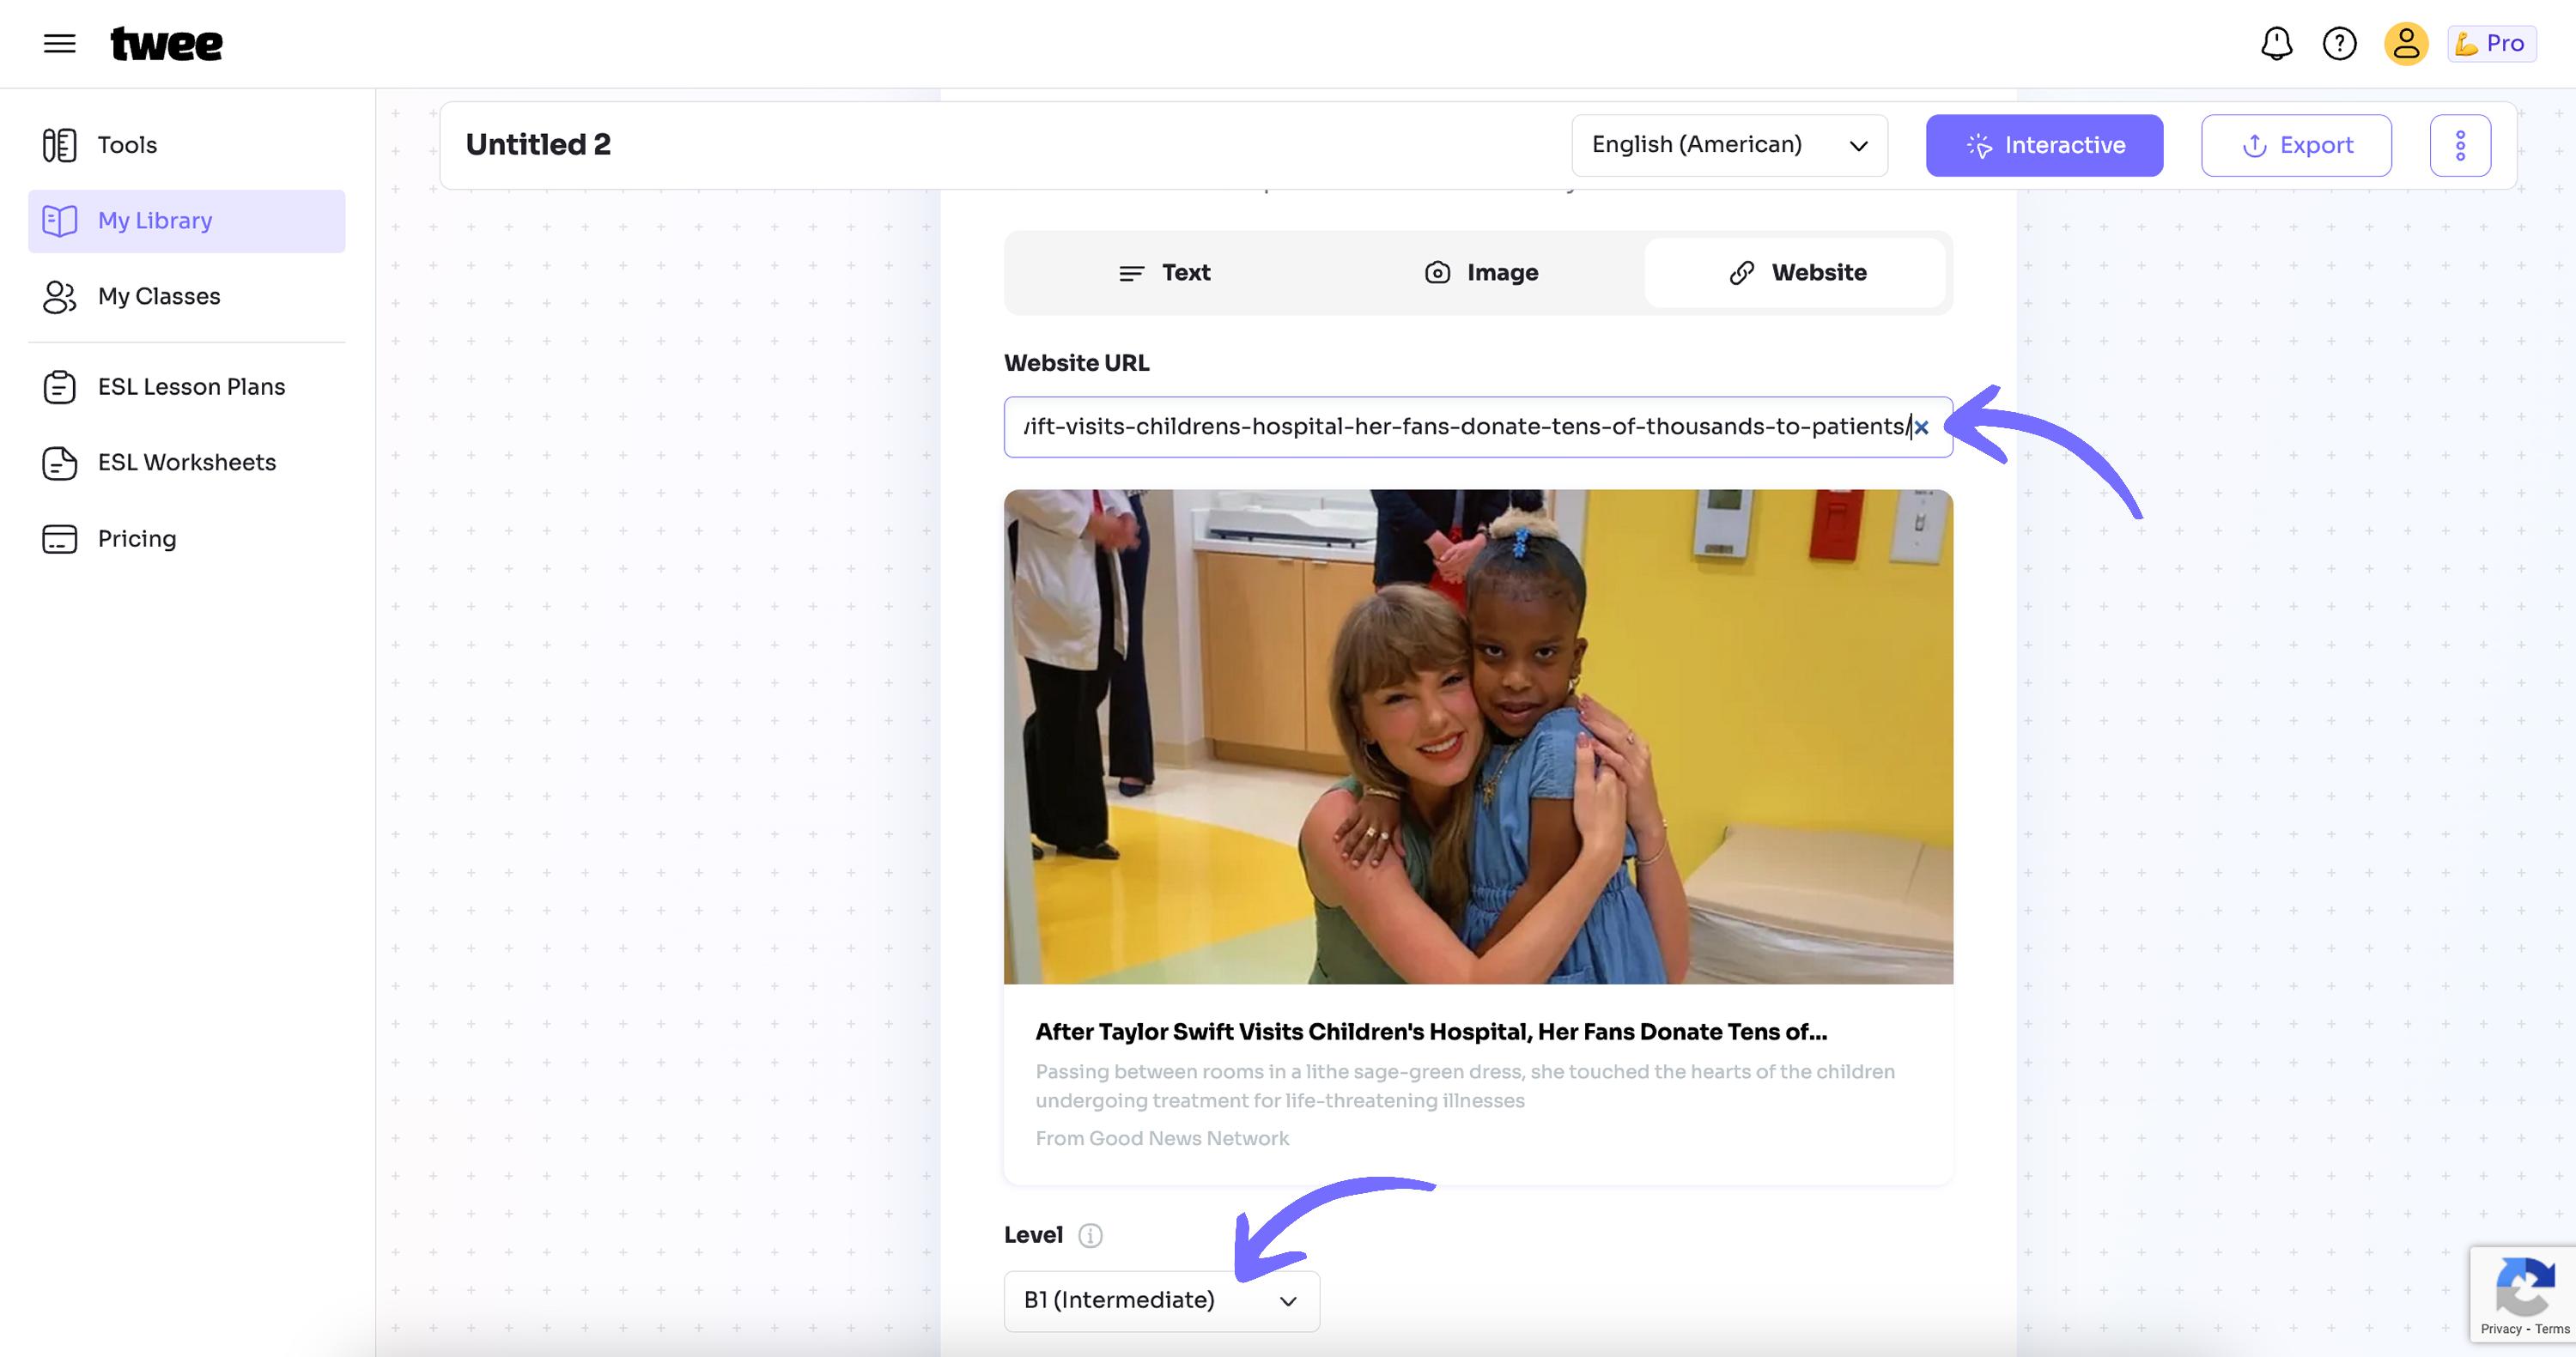Open the Pricing page
The height and width of the screenshot is (1357, 2576).
[x=187, y=539]
